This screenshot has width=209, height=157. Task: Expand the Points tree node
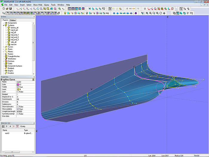click(x=3, y=49)
